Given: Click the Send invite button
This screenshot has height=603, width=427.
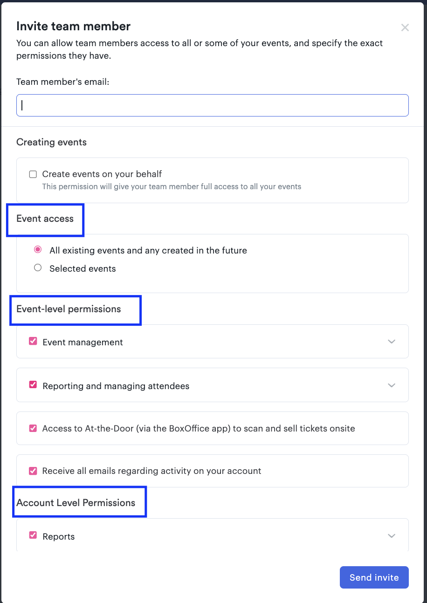Looking at the screenshot, I should (x=374, y=577).
